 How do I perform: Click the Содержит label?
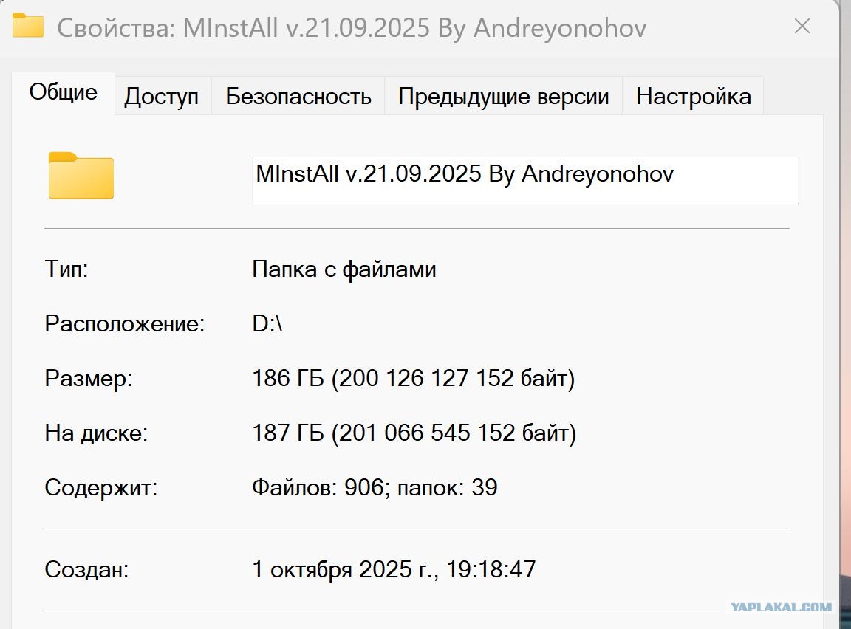101,487
